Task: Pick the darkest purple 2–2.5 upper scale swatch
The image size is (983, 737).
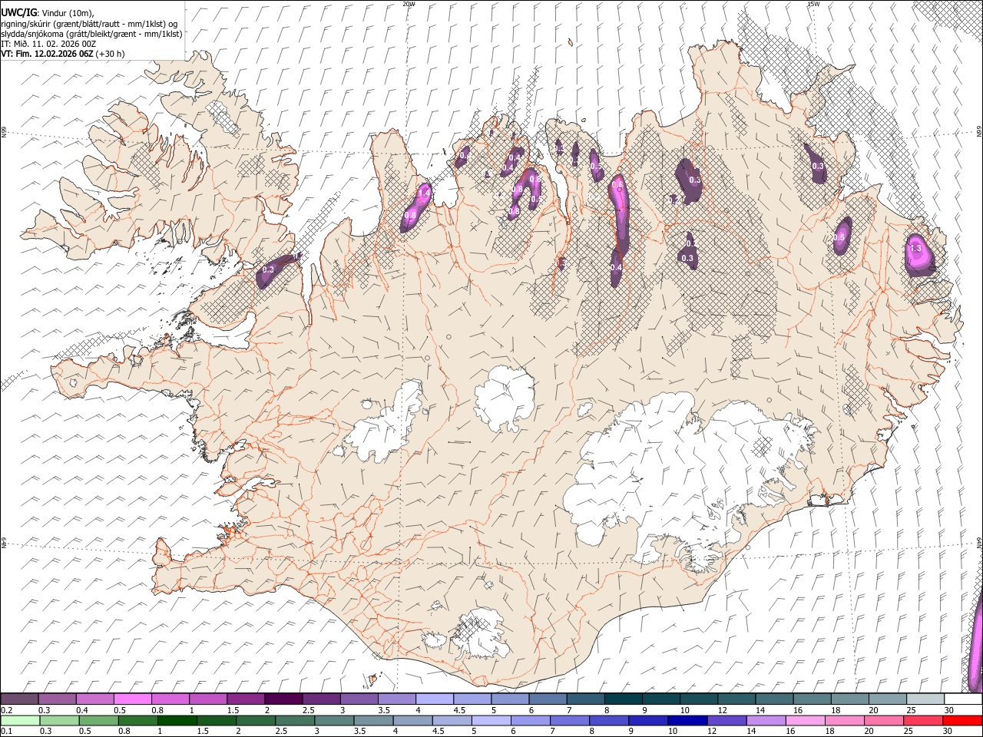Action: (283, 699)
